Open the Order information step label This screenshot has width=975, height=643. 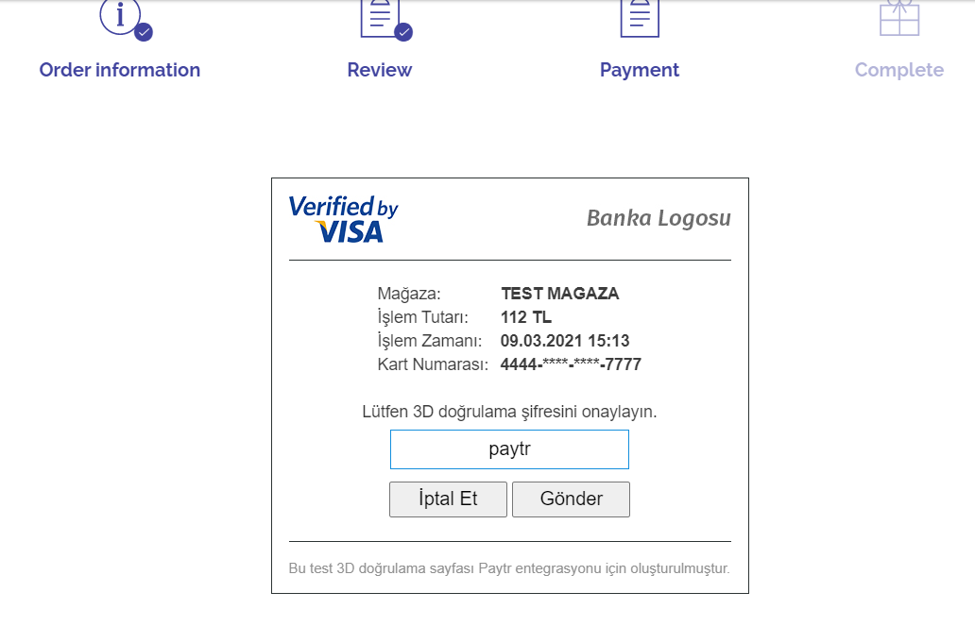(x=120, y=70)
